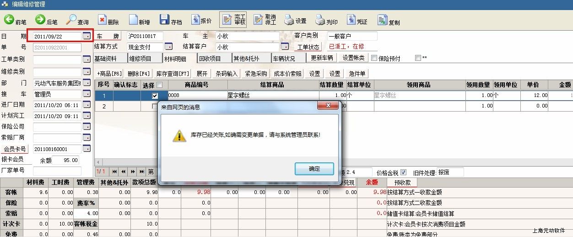Image resolution: width=573 pixels, height=237 pixels.
Task: Click the 删除 delete icon
Action: click(102, 20)
